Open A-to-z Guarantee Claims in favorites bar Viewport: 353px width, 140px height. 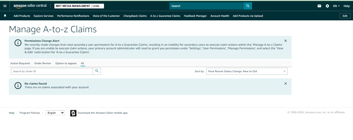coord(165,16)
